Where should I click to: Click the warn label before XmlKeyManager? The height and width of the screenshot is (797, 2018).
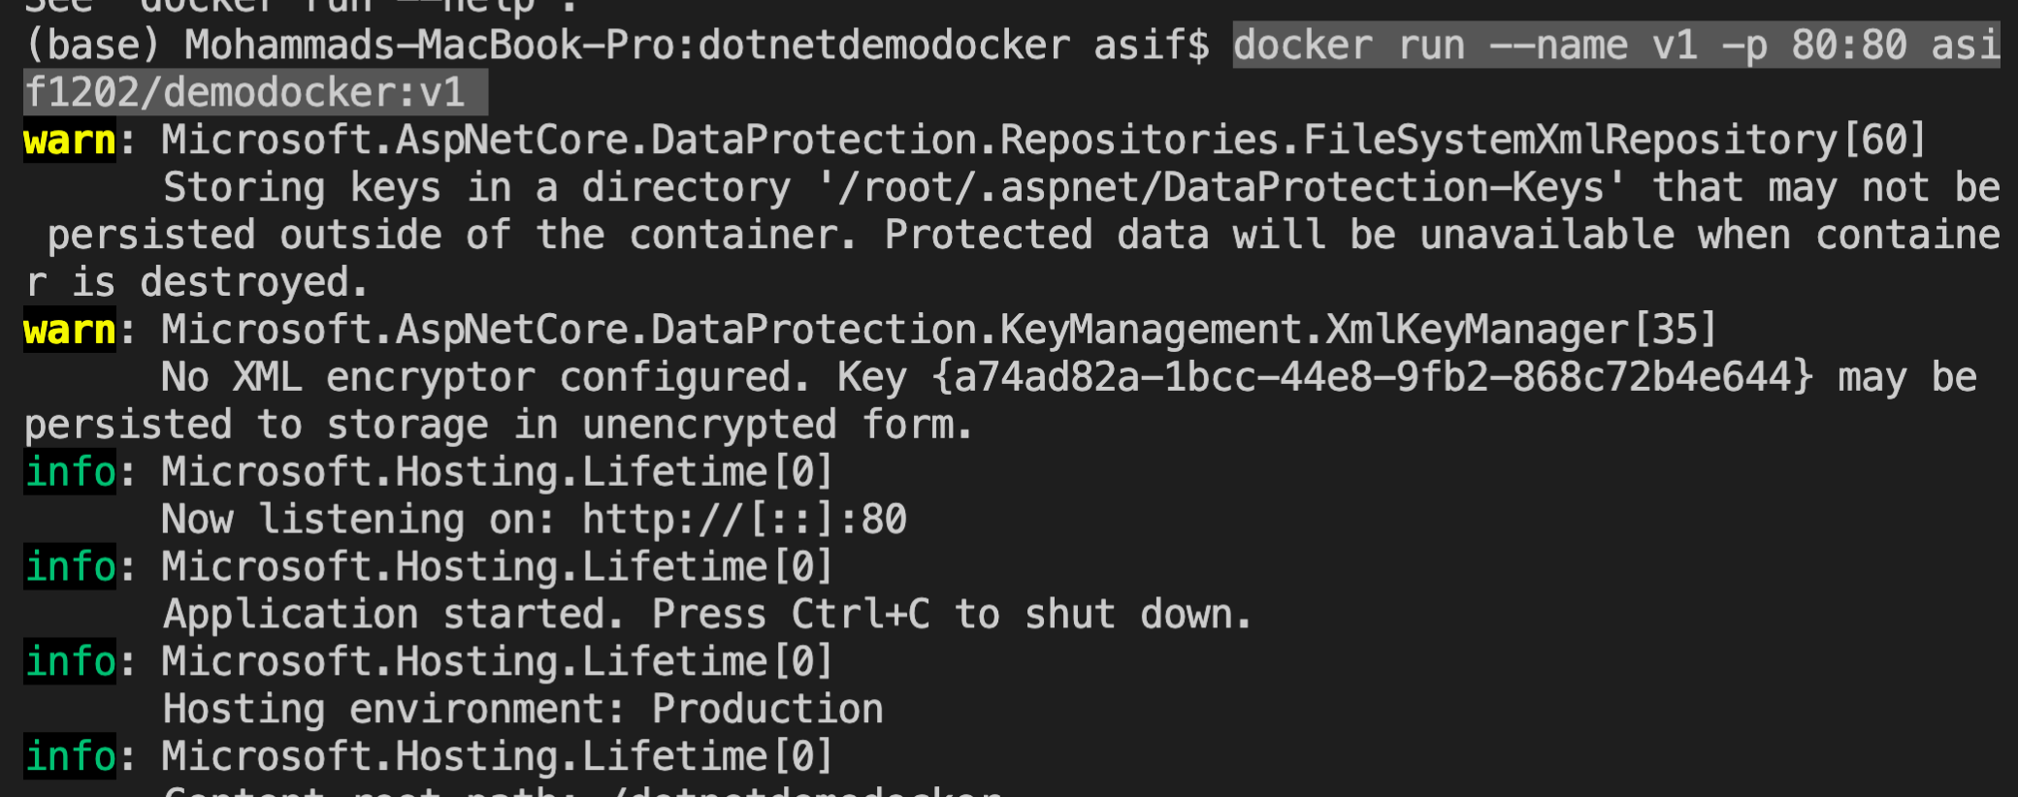69,331
